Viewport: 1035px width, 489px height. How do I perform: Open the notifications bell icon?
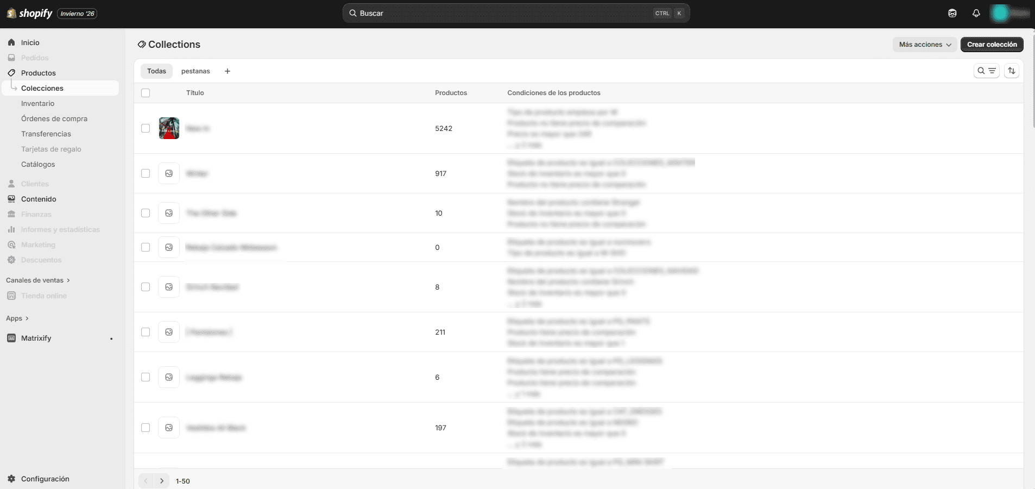tap(976, 14)
